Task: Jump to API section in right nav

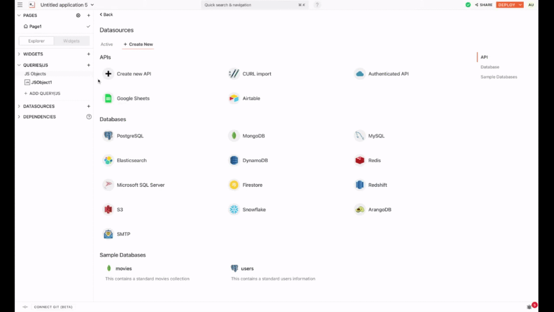Action: (x=484, y=57)
